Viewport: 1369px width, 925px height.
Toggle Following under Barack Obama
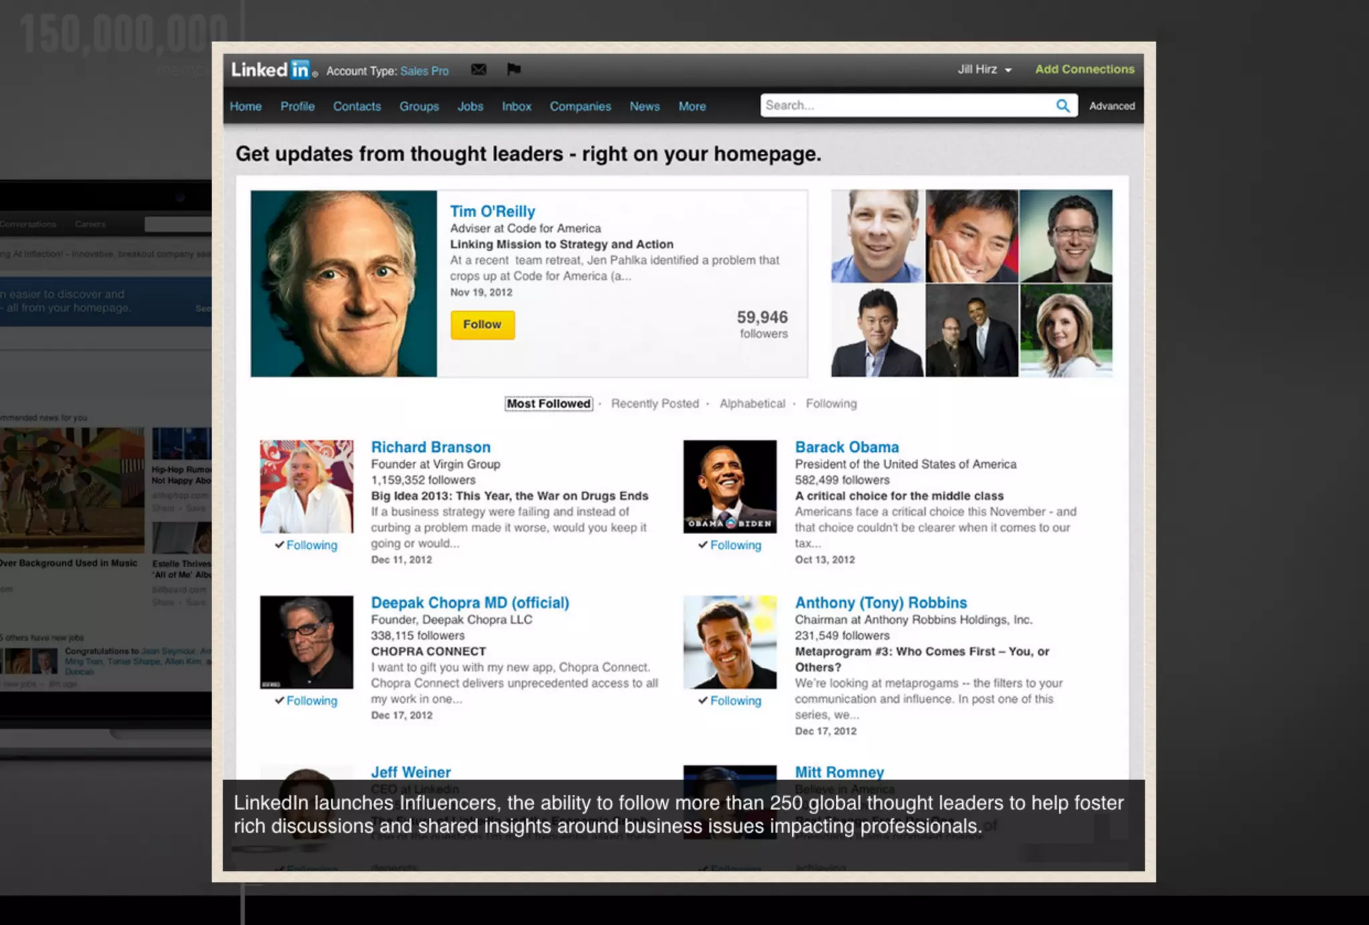tap(729, 545)
